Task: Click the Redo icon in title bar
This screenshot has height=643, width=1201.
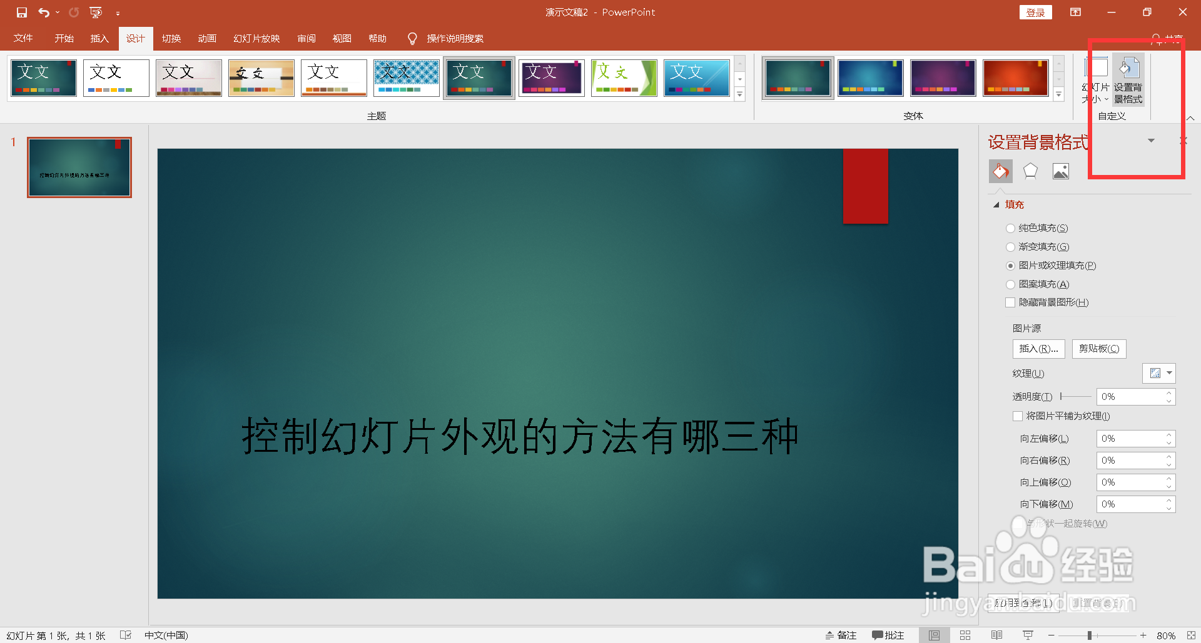Action: click(x=74, y=12)
